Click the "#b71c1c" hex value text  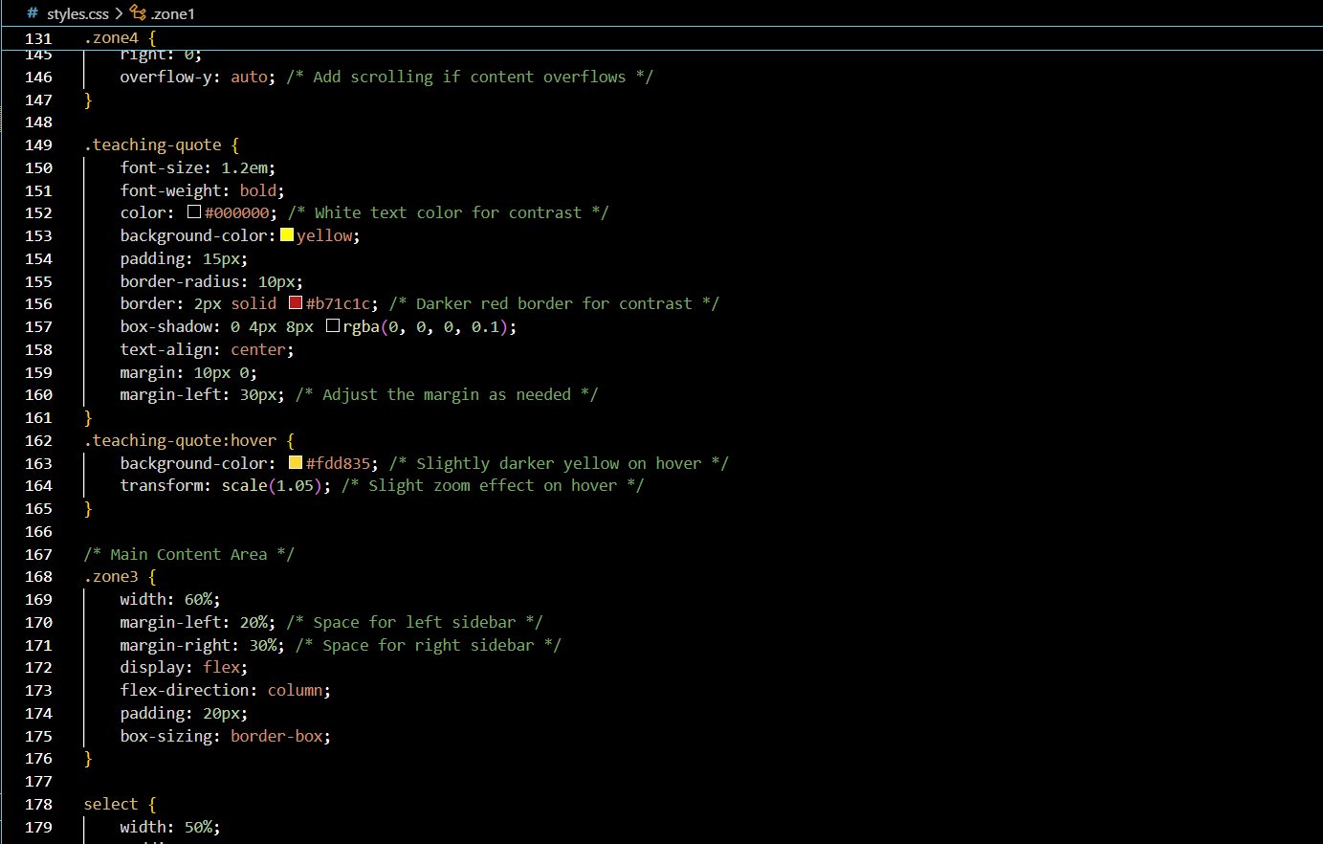tap(338, 303)
